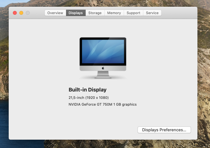The height and width of the screenshot is (148, 210).
Task: Switch to the Overview tab
Action: point(55,13)
